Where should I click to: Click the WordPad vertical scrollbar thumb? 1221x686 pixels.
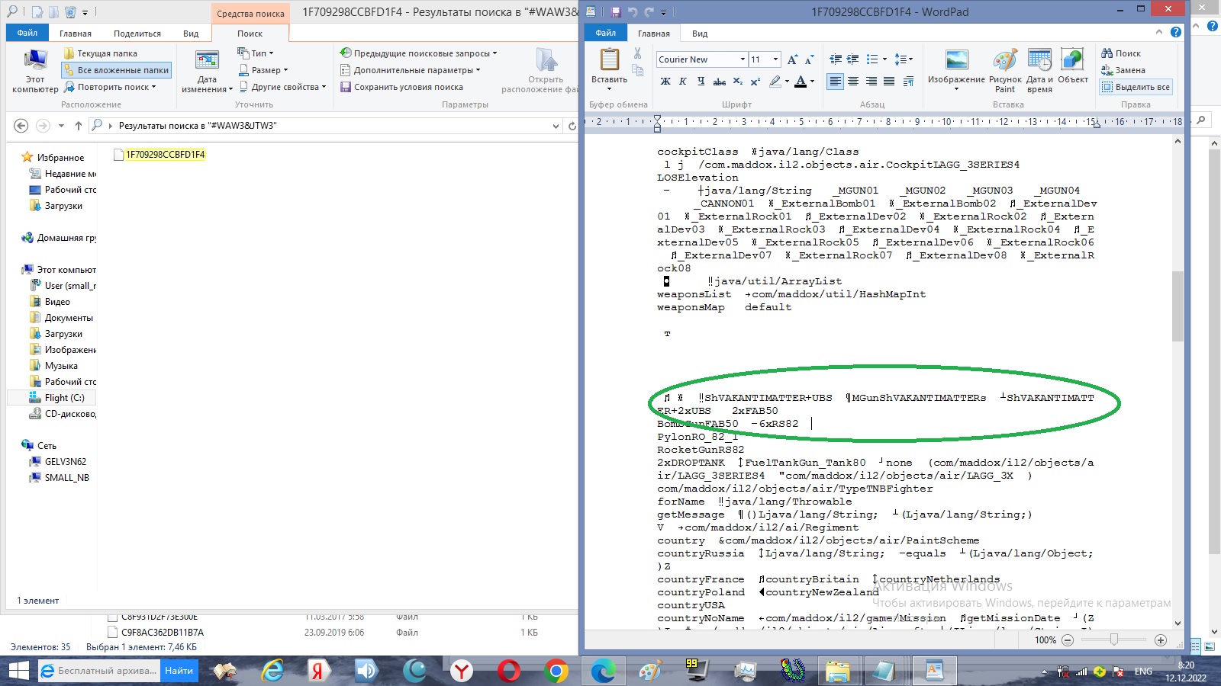1178,306
